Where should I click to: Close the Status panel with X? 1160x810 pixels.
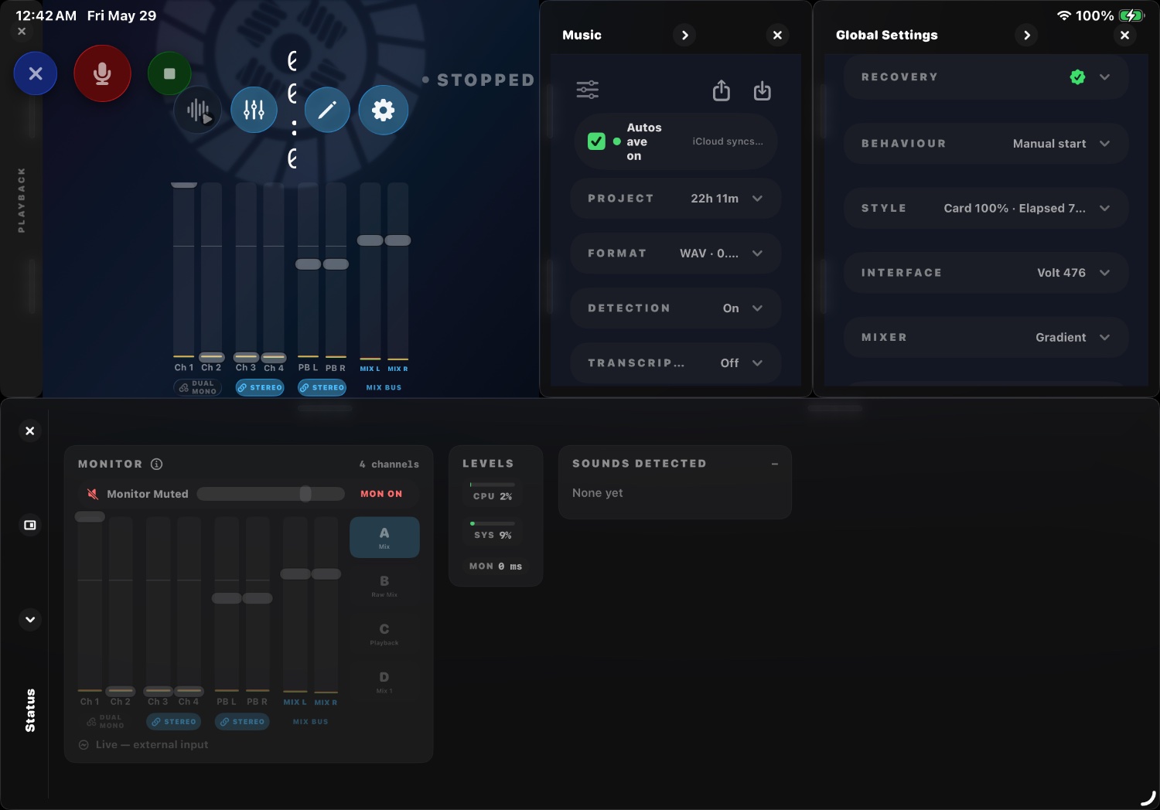(30, 431)
